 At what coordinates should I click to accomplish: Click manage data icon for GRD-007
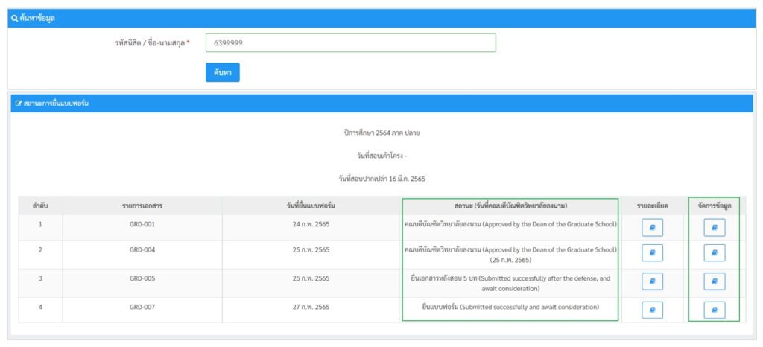click(714, 309)
